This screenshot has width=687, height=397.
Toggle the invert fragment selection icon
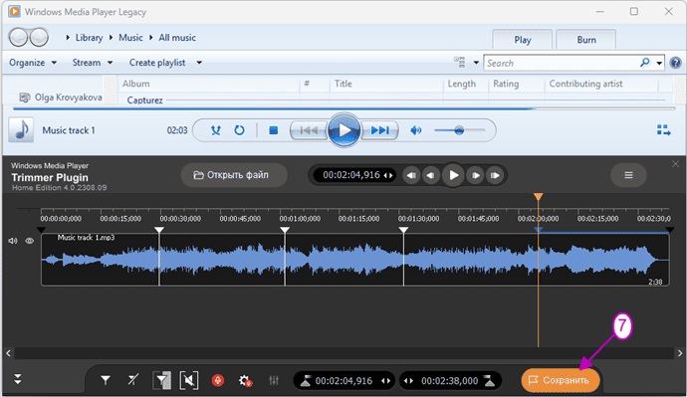(x=161, y=380)
